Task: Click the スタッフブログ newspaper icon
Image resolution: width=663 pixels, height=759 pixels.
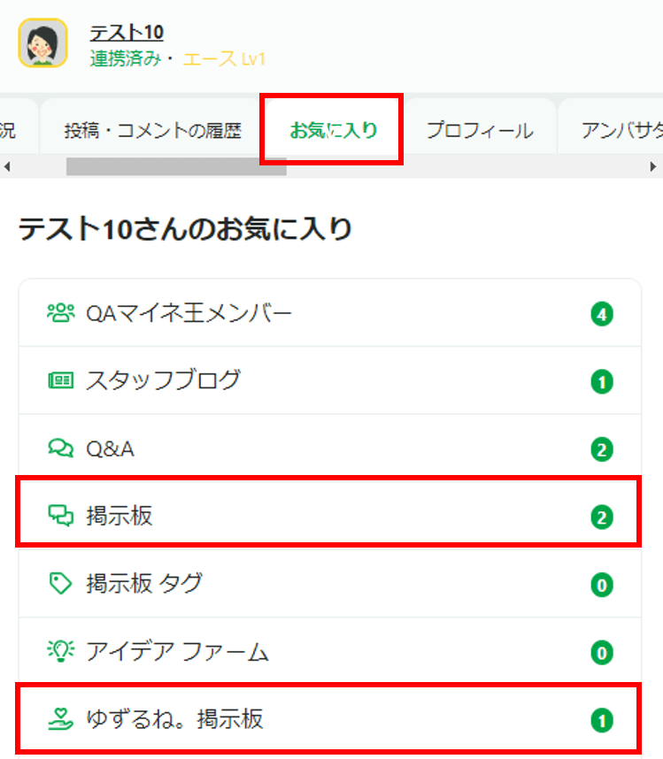Action: (61, 381)
